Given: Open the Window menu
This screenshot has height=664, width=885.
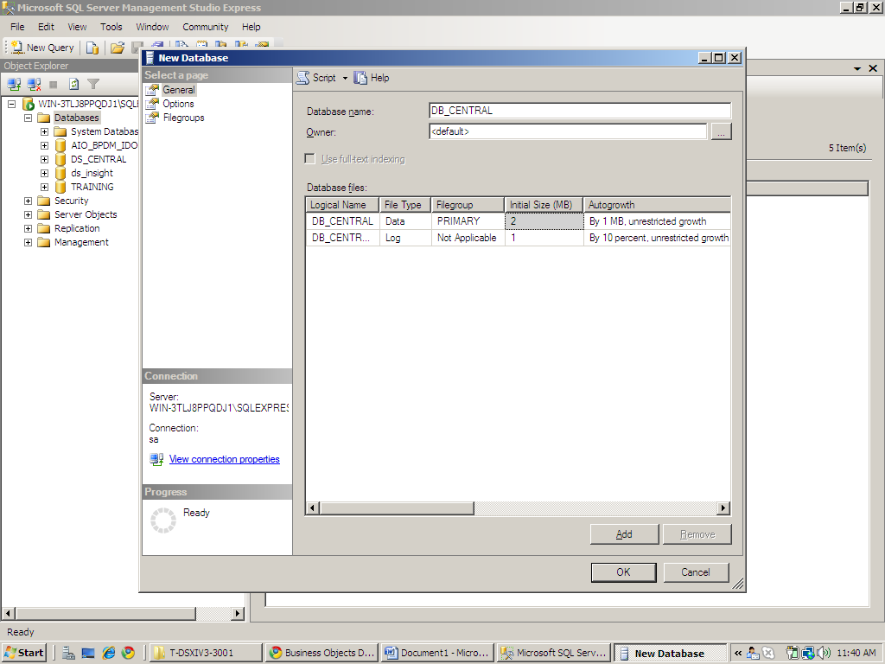Looking at the screenshot, I should coord(152,27).
